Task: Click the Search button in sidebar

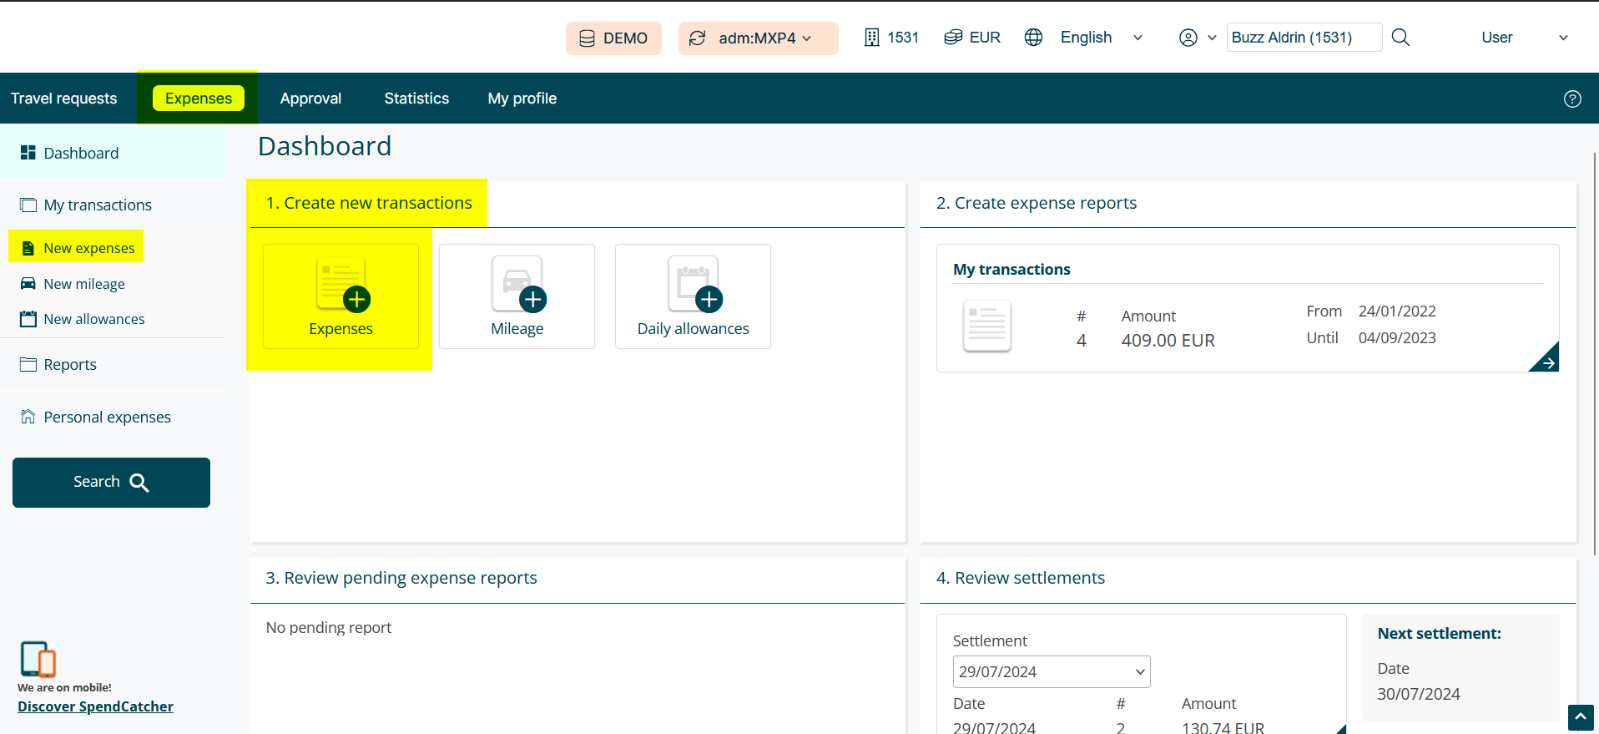Action: coord(111,482)
